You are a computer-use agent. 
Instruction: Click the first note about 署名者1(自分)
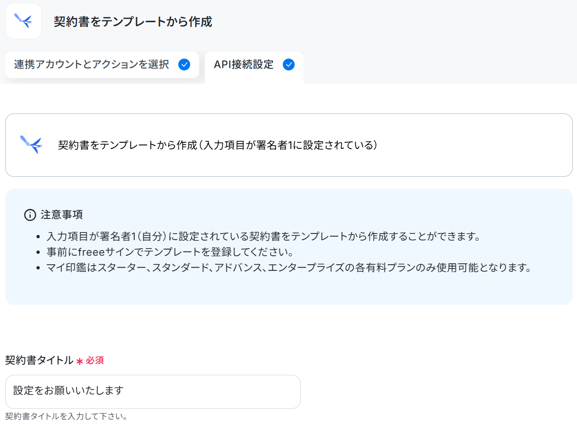pyautogui.click(x=263, y=236)
